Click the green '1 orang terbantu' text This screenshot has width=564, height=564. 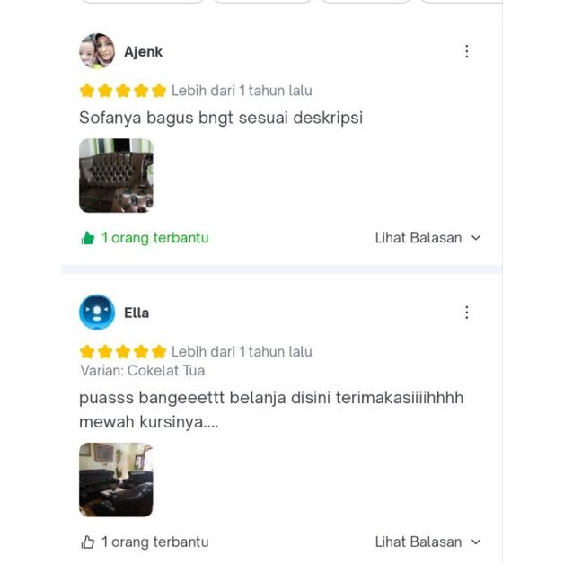click(x=155, y=238)
